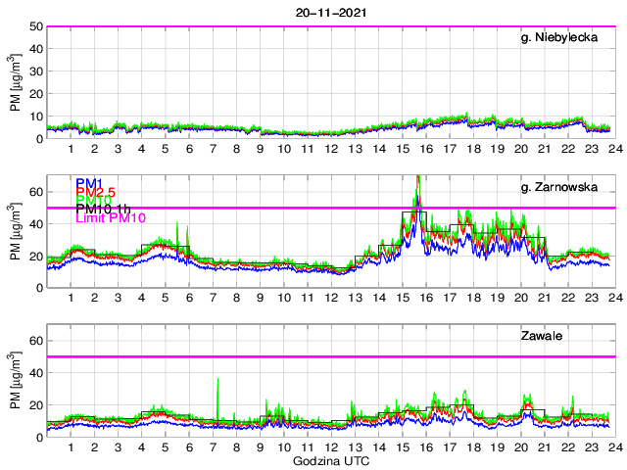Click hour 12 tick label under the bottom plot
This screenshot has height=470, width=627.
(331, 448)
